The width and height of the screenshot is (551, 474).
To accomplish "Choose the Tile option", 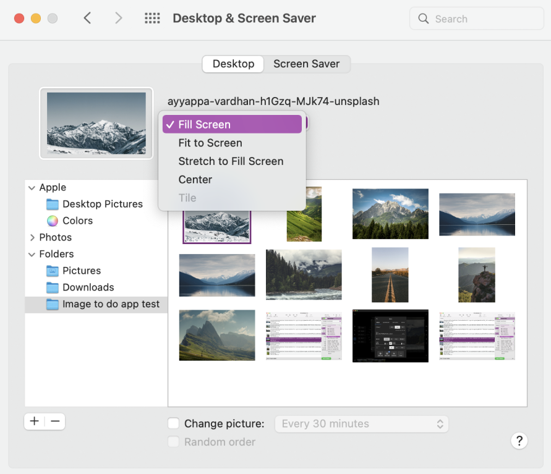I will point(232,198).
